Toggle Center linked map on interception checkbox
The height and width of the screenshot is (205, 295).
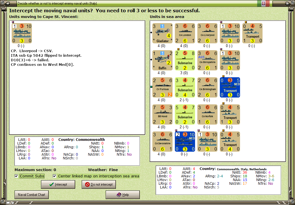pyautogui.click(x=55, y=176)
